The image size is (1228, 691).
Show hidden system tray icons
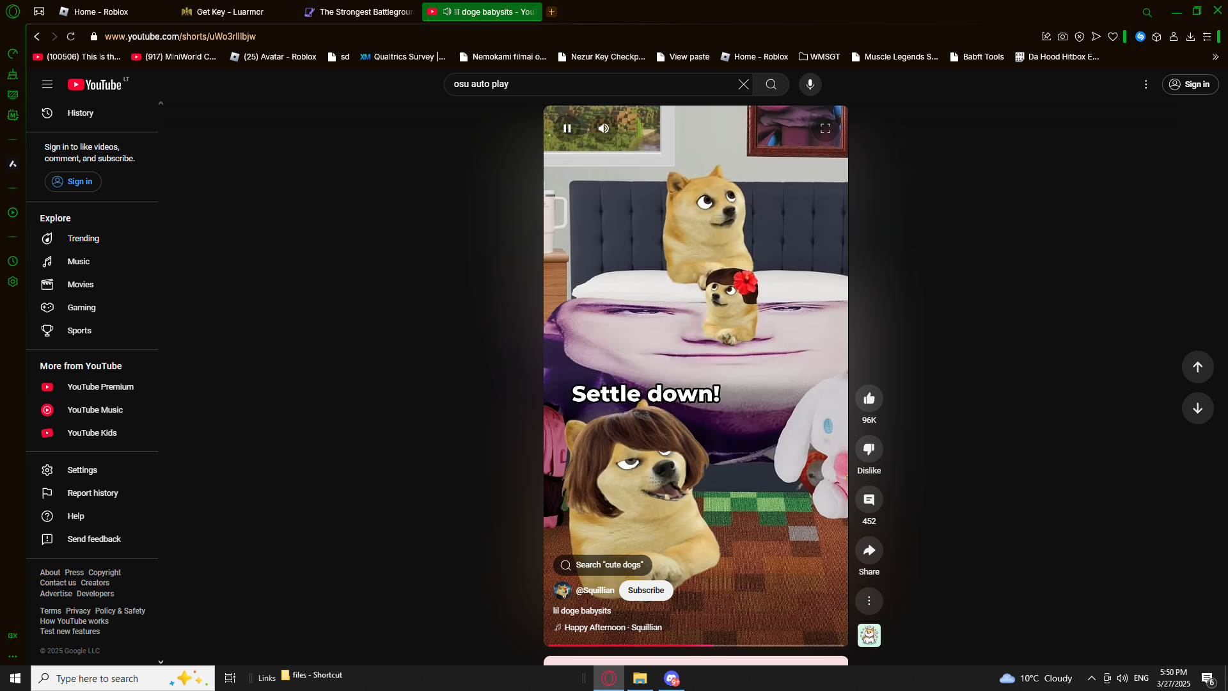tap(1092, 678)
